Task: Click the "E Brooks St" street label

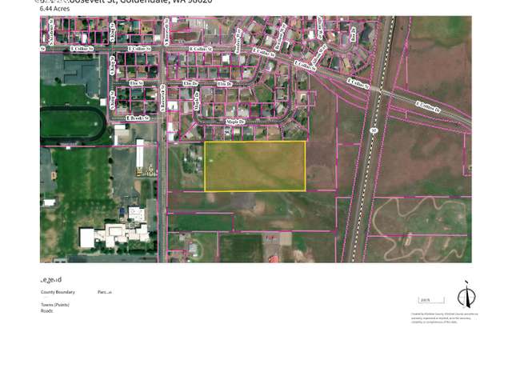Action: click(x=138, y=118)
